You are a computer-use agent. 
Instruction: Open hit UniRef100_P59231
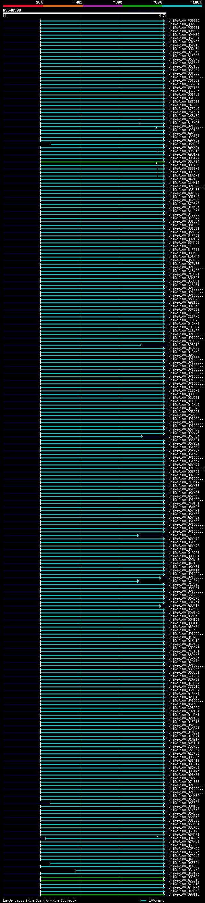(x=184, y=28)
